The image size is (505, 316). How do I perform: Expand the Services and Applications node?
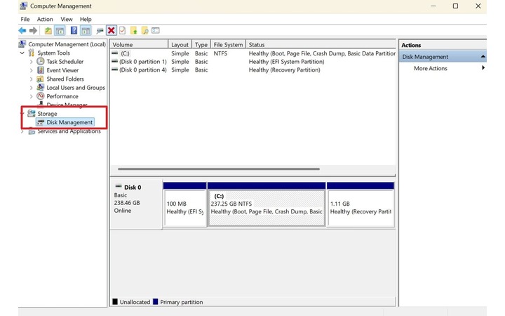click(22, 131)
